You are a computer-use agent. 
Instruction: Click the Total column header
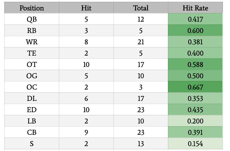[x=141, y=8]
